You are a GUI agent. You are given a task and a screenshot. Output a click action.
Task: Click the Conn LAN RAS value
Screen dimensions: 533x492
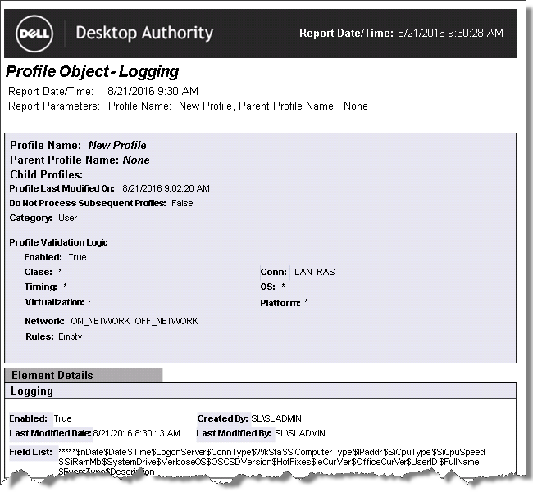point(314,272)
